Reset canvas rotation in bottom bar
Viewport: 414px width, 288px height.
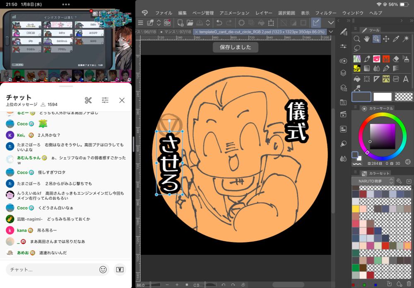[243, 285]
